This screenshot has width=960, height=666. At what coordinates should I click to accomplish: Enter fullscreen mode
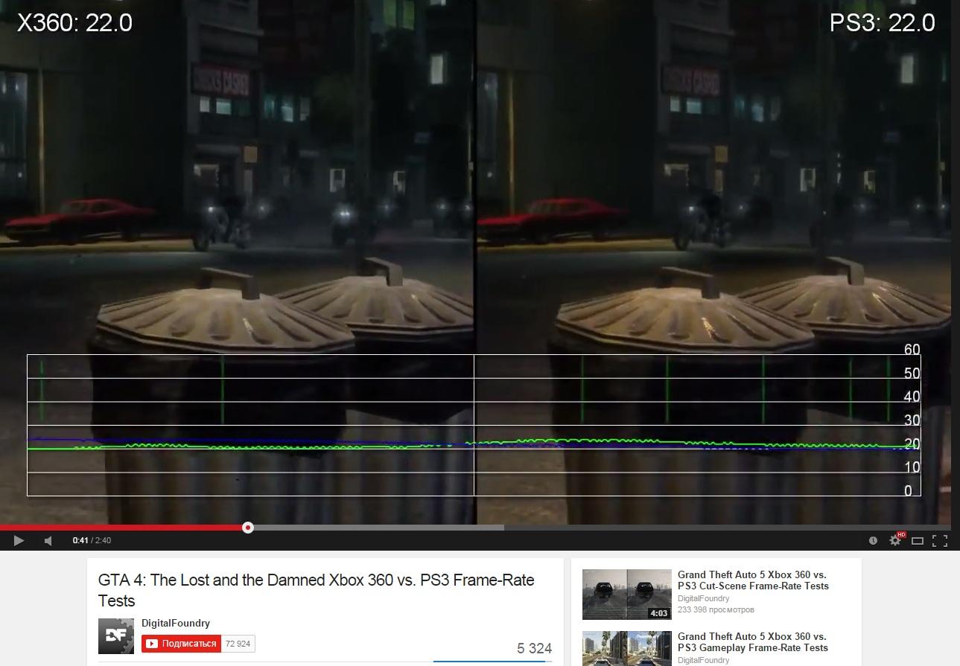click(940, 540)
